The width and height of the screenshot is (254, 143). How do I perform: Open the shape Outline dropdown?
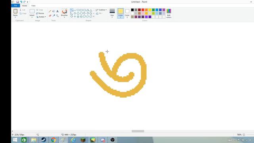tap(101, 10)
